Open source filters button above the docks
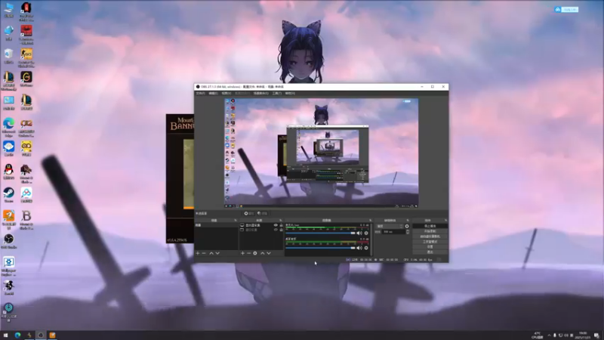This screenshot has height=340, width=604. tap(262, 214)
